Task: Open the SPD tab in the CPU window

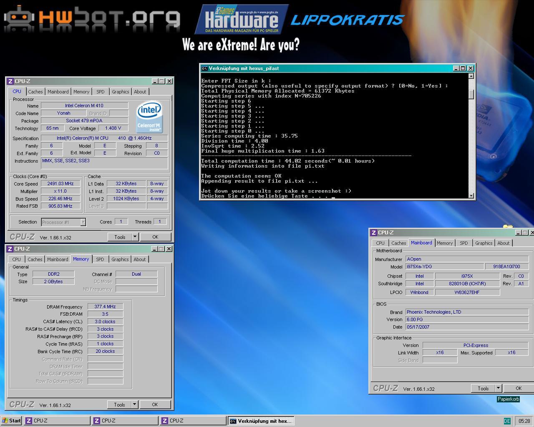Action: 101,92
